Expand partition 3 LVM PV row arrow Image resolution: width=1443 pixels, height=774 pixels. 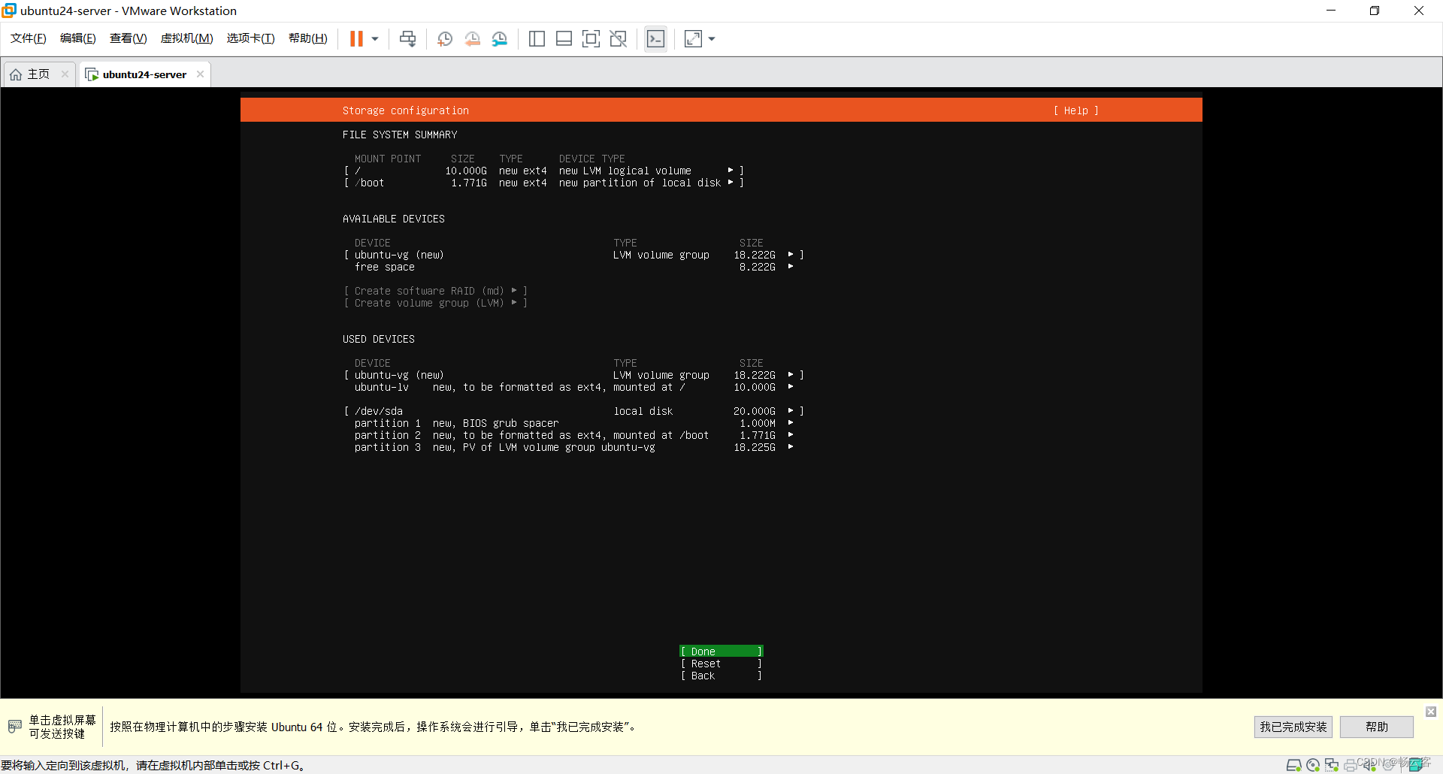[x=791, y=447]
